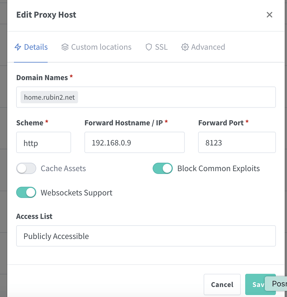The height and width of the screenshot is (297, 287).
Task: Change the Publicly Accessible selection
Action: [x=146, y=236]
